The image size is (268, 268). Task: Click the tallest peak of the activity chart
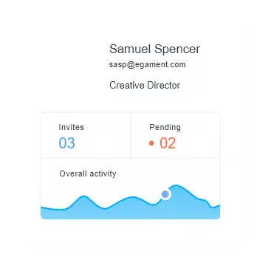pyautogui.click(x=176, y=185)
